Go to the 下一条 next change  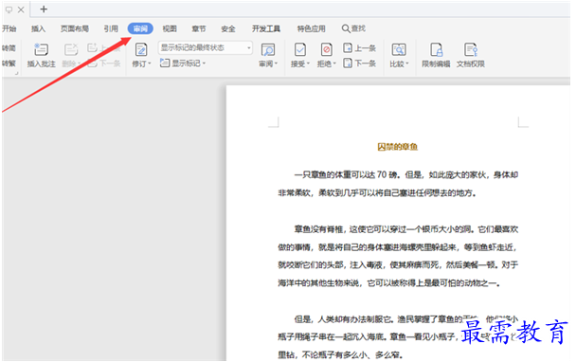[x=360, y=63]
